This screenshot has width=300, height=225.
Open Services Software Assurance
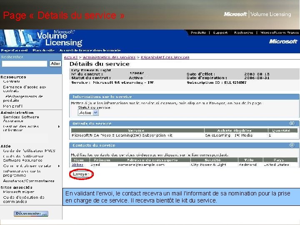[21, 119]
